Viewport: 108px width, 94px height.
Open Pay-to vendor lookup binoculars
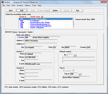pyautogui.click(x=80, y=74)
